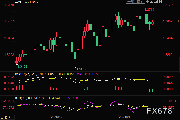Select the 1.3135 low price marker
Screen dimensions: 180x120
[x=81, y=69]
